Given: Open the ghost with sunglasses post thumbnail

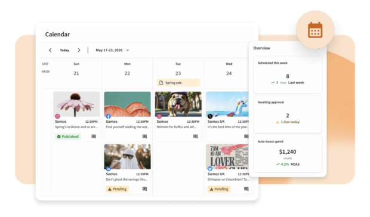Looking at the screenshot, I should pos(128,157).
